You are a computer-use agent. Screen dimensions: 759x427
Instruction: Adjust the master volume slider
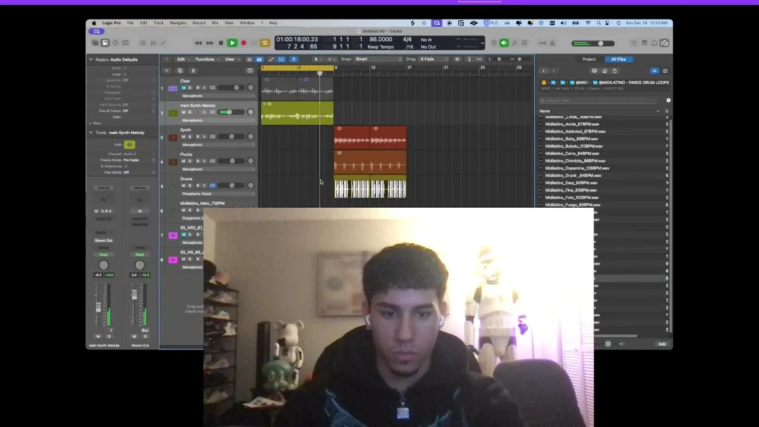(593, 43)
